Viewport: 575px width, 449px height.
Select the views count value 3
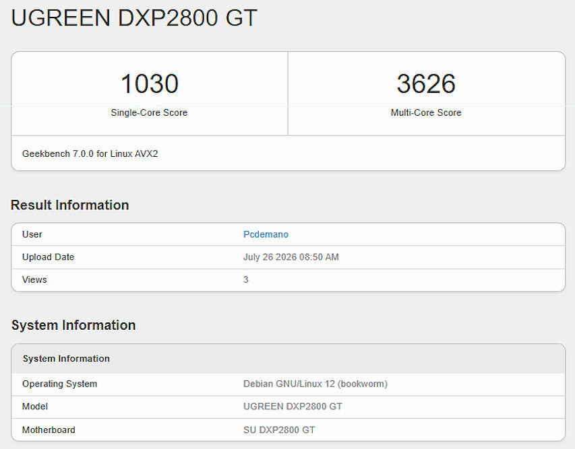tap(246, 280)
